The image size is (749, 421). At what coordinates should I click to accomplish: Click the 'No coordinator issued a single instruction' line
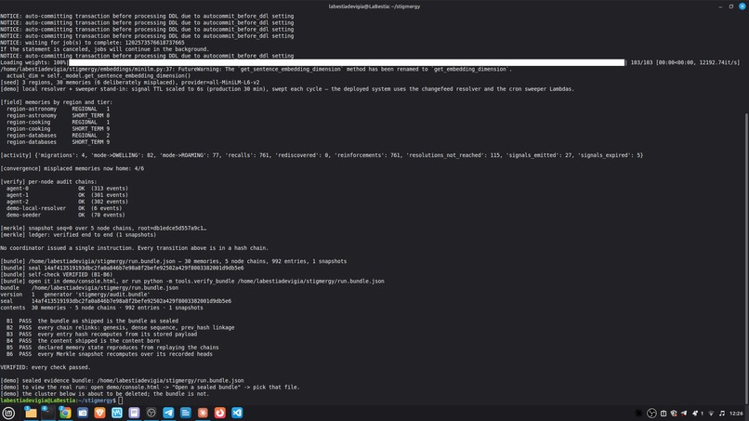click(134, 248)
